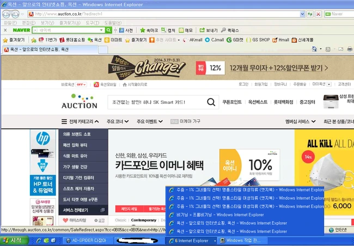Image resolution: width=354 pixels, height=246 pixels.
Task: Expand the 멤버십 서비스 dropdown
Action: [x=301, y=121]
